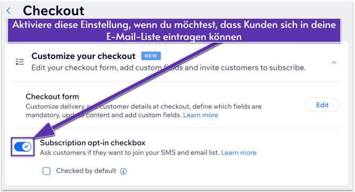Toggle the Subscription opt-in checkbox switch
This screenshot has height=192, width=355.
click(x=23, y=147)
